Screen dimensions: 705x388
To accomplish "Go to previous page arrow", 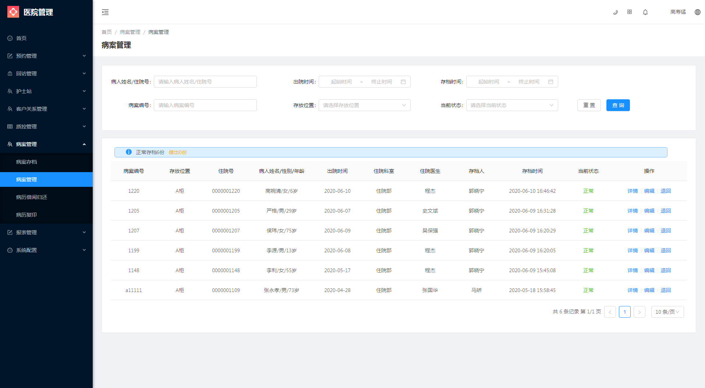I will [x=610, y=312].
